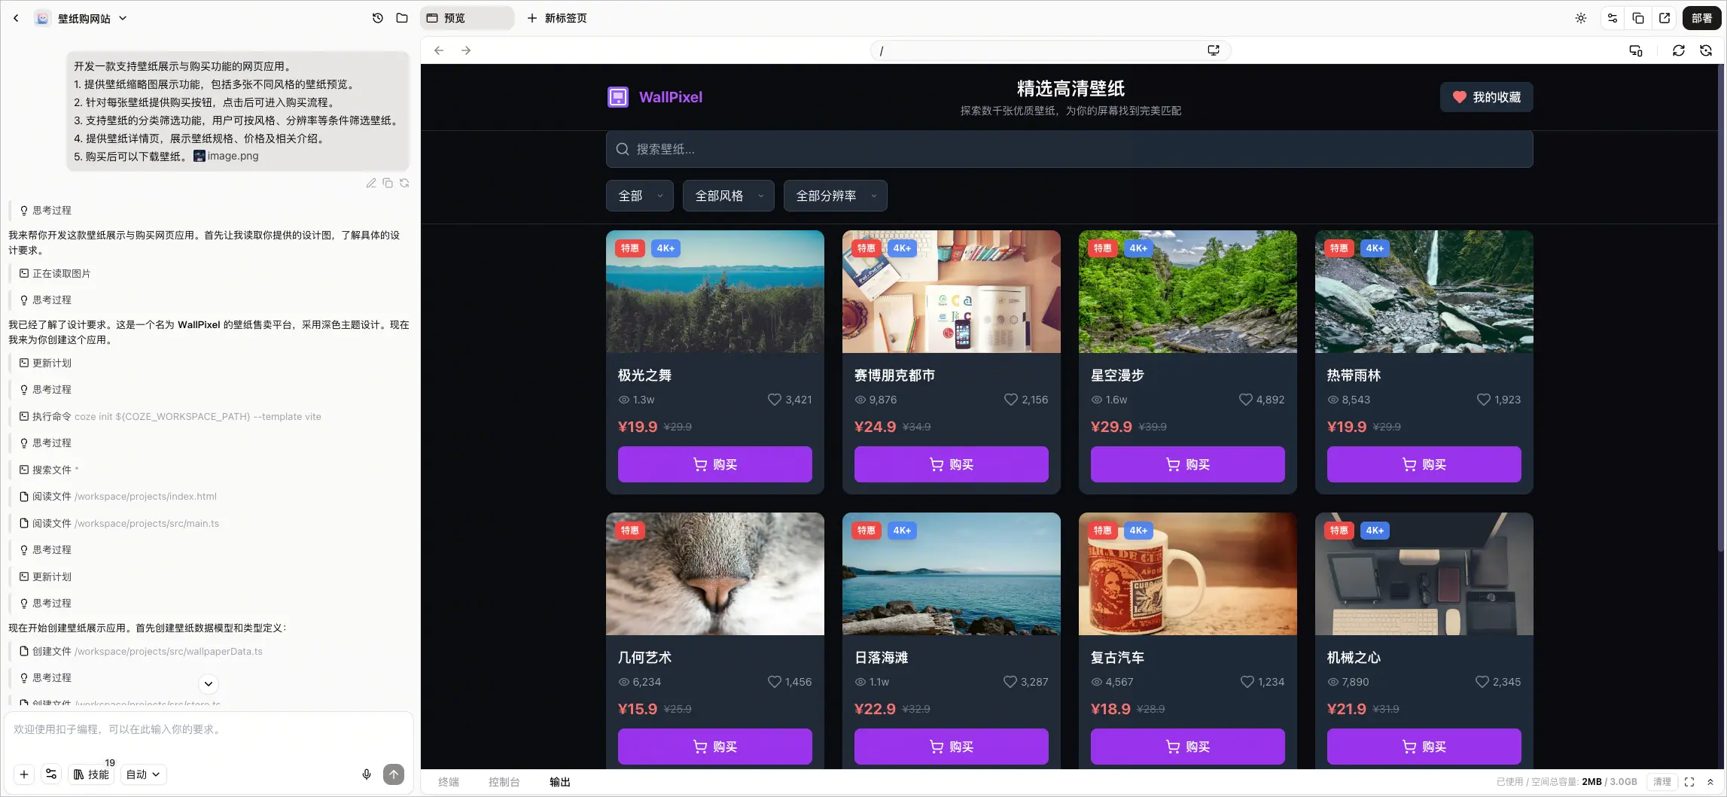The width and height of the screenshot is (1727, 797).
Task: Expand the 执行命令 coze init step
Action: click(170, 416)
